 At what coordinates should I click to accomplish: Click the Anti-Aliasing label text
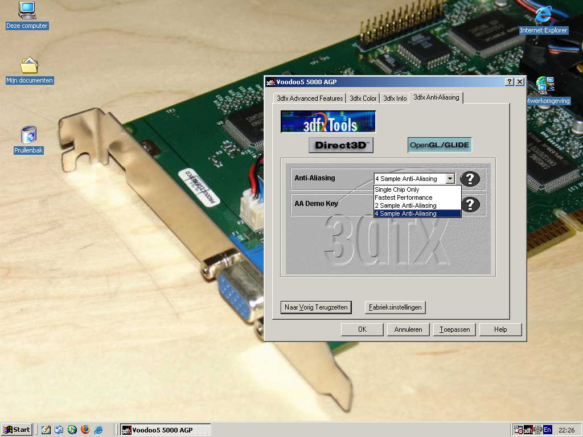pos(314,178)
